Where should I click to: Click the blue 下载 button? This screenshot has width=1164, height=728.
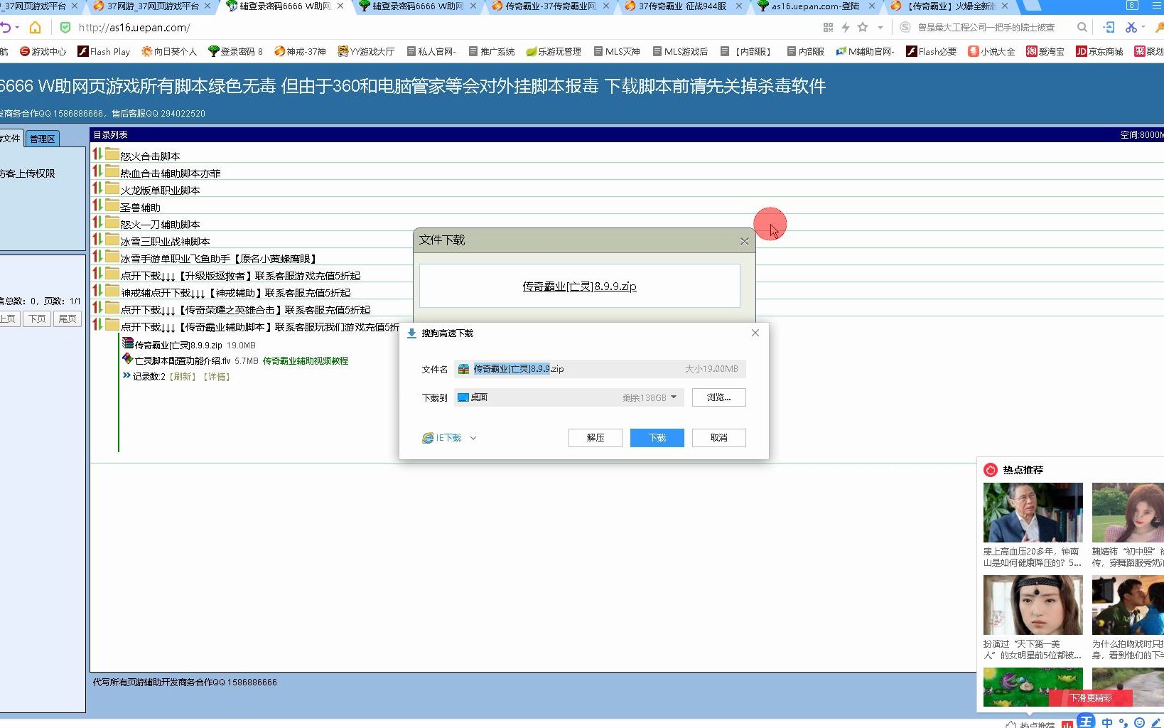(657, 437)
